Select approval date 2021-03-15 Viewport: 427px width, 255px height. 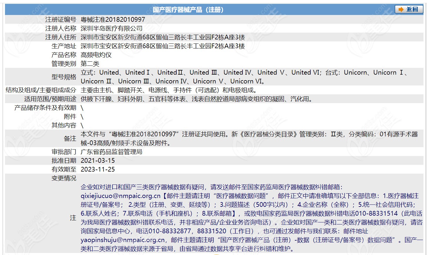click(x=98, y=160)
